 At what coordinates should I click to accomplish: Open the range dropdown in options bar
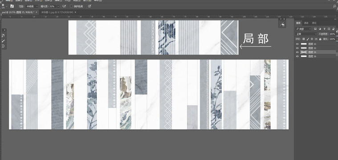32,6
